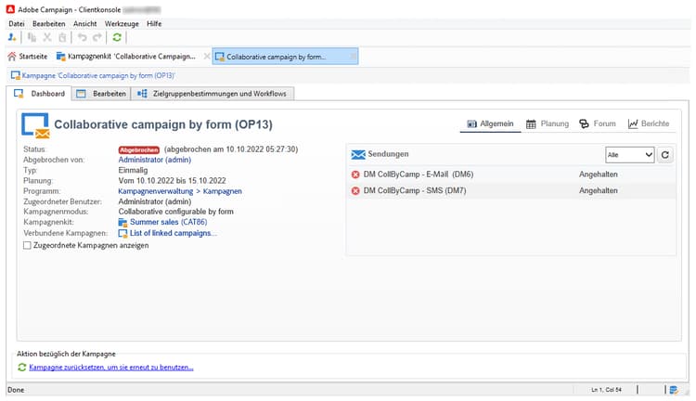Open the Administrator (admin) link
696x401 pixels.
click(x=154, y=160)
